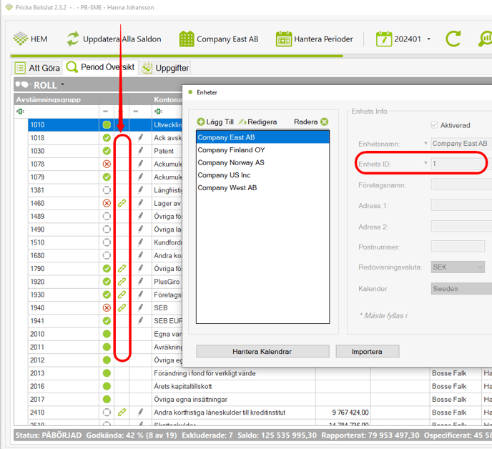Click the Bosse Falk cell on row 2016
Image resolution: width=492 pixels, height=449 pixels.
(x=455, y=386)
